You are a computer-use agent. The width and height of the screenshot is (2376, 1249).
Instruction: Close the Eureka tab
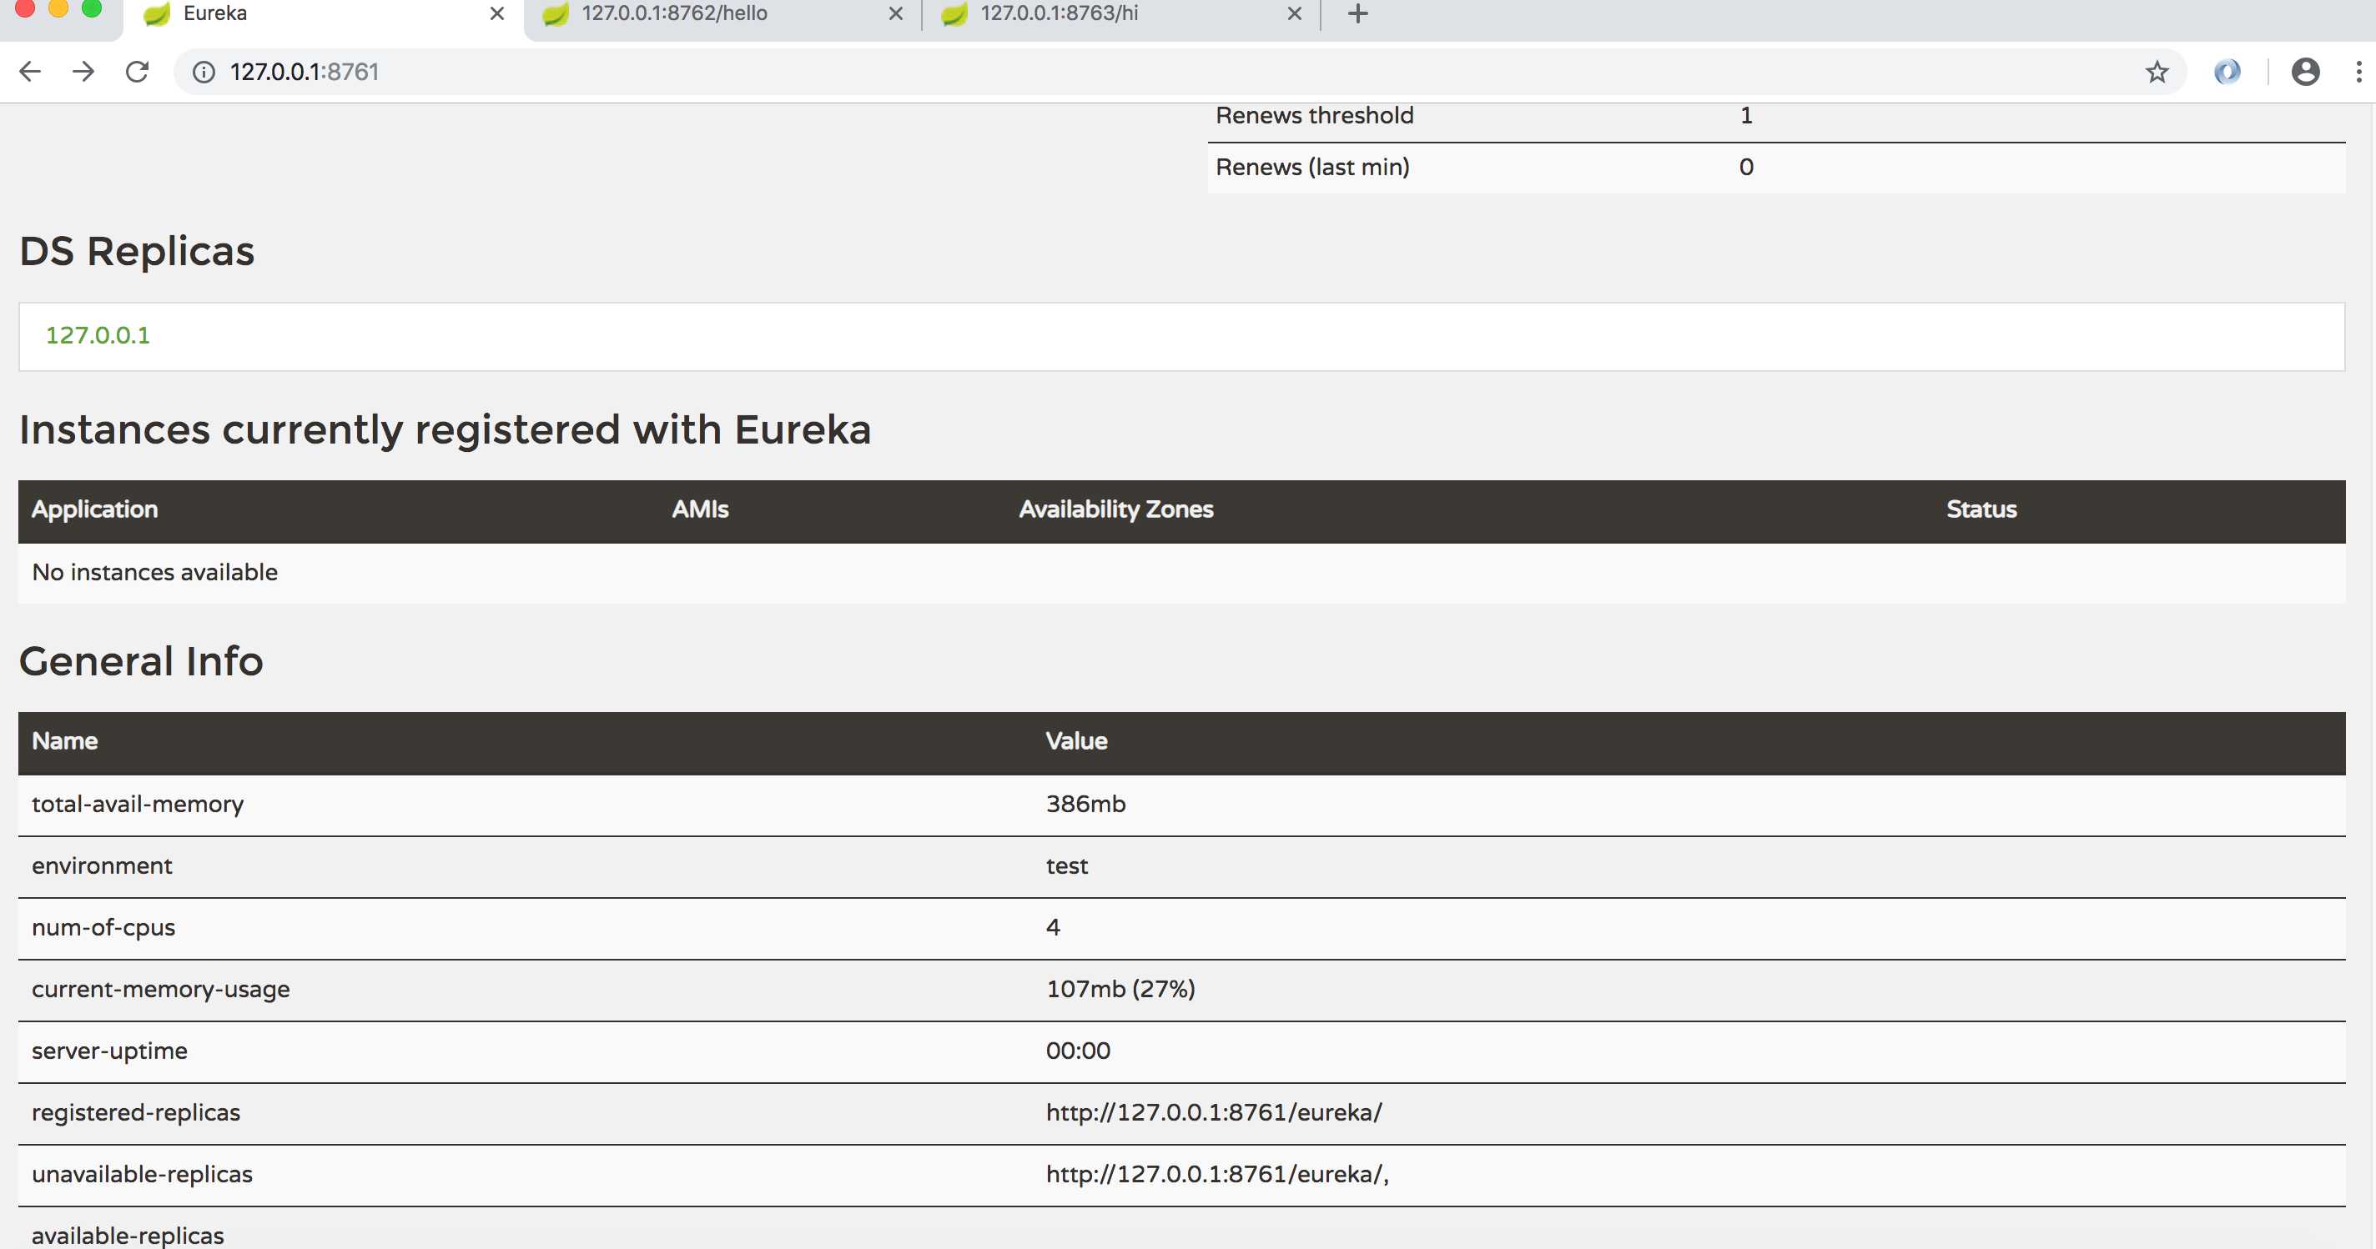(497, 14)
